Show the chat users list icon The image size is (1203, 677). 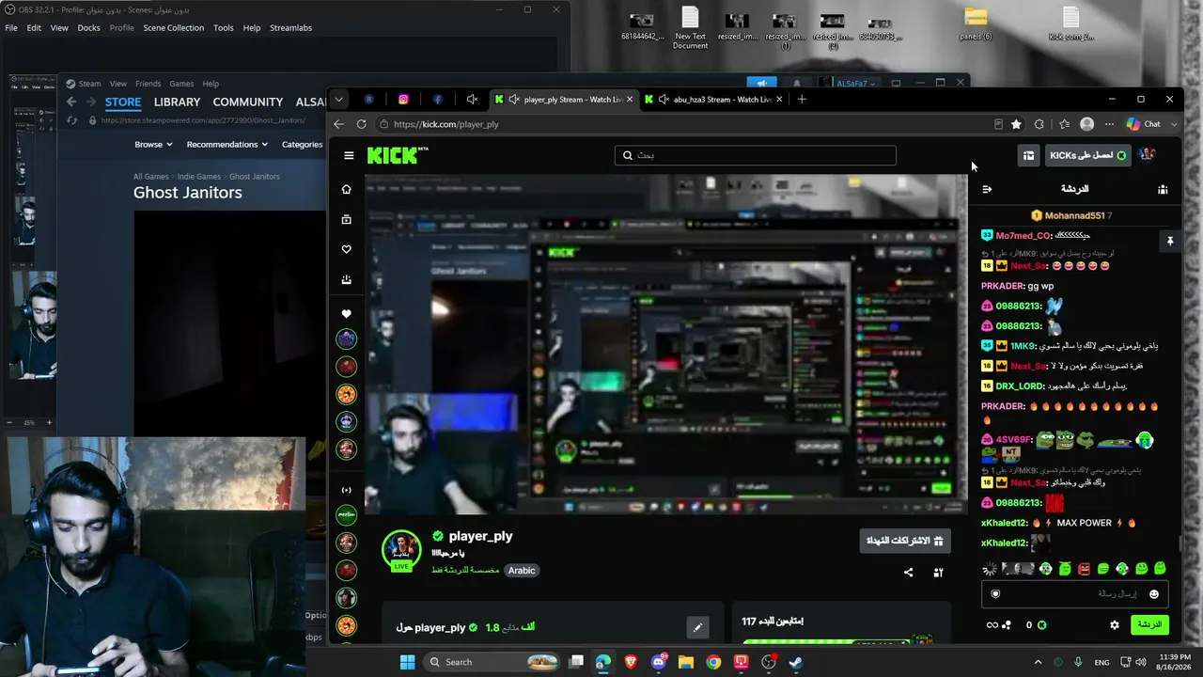coord(1163,189)
